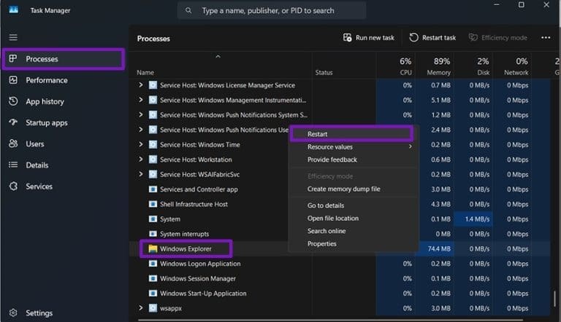Click the Processes sidebar icon
561x322 pixels.
point(13,58)
